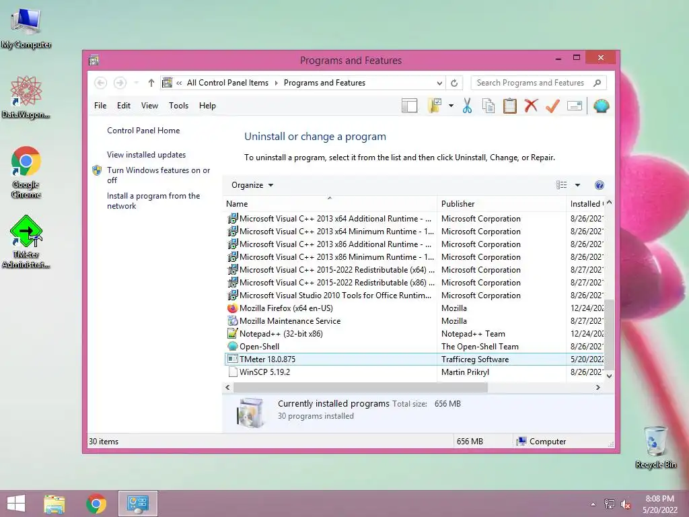Viewport: 689px width, 517px height.
Task: Open the Tools menu
Action: click(178, 106)
